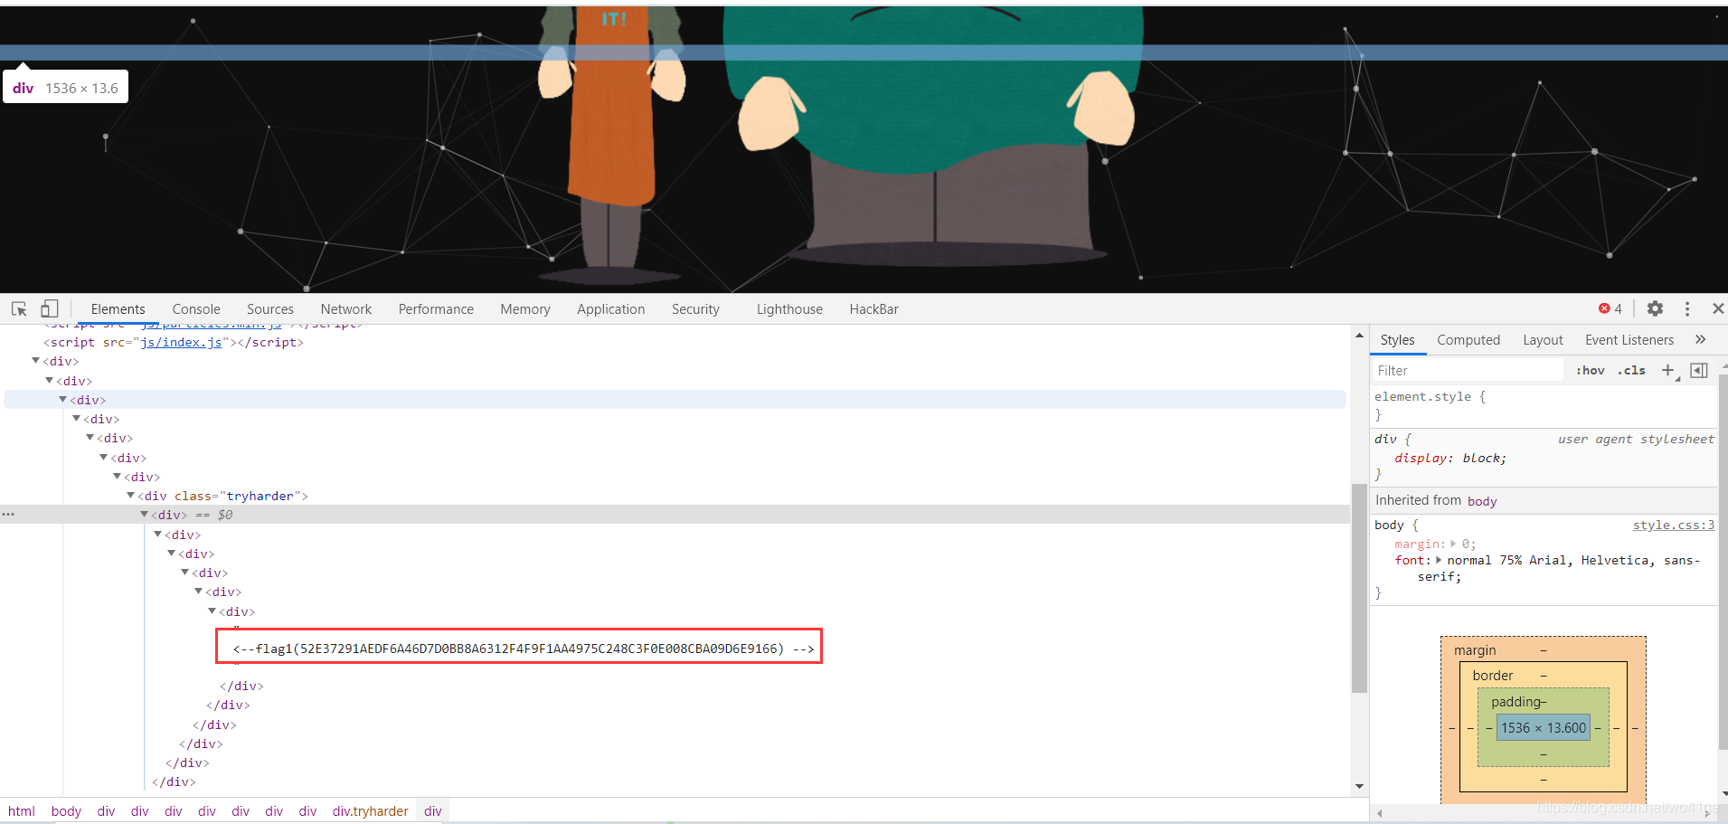Activate the inspect element picker icon

(x=19, y=309)
